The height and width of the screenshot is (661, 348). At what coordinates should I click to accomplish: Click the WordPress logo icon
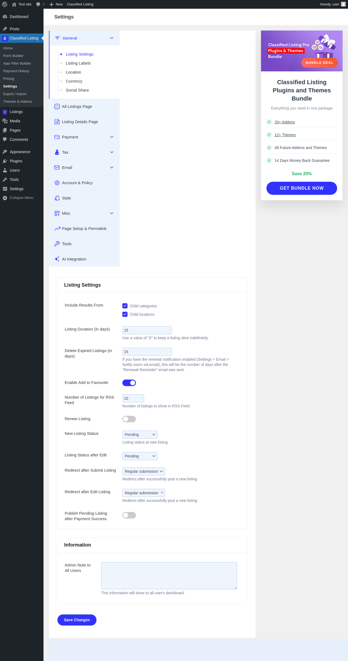coord(5,4)
